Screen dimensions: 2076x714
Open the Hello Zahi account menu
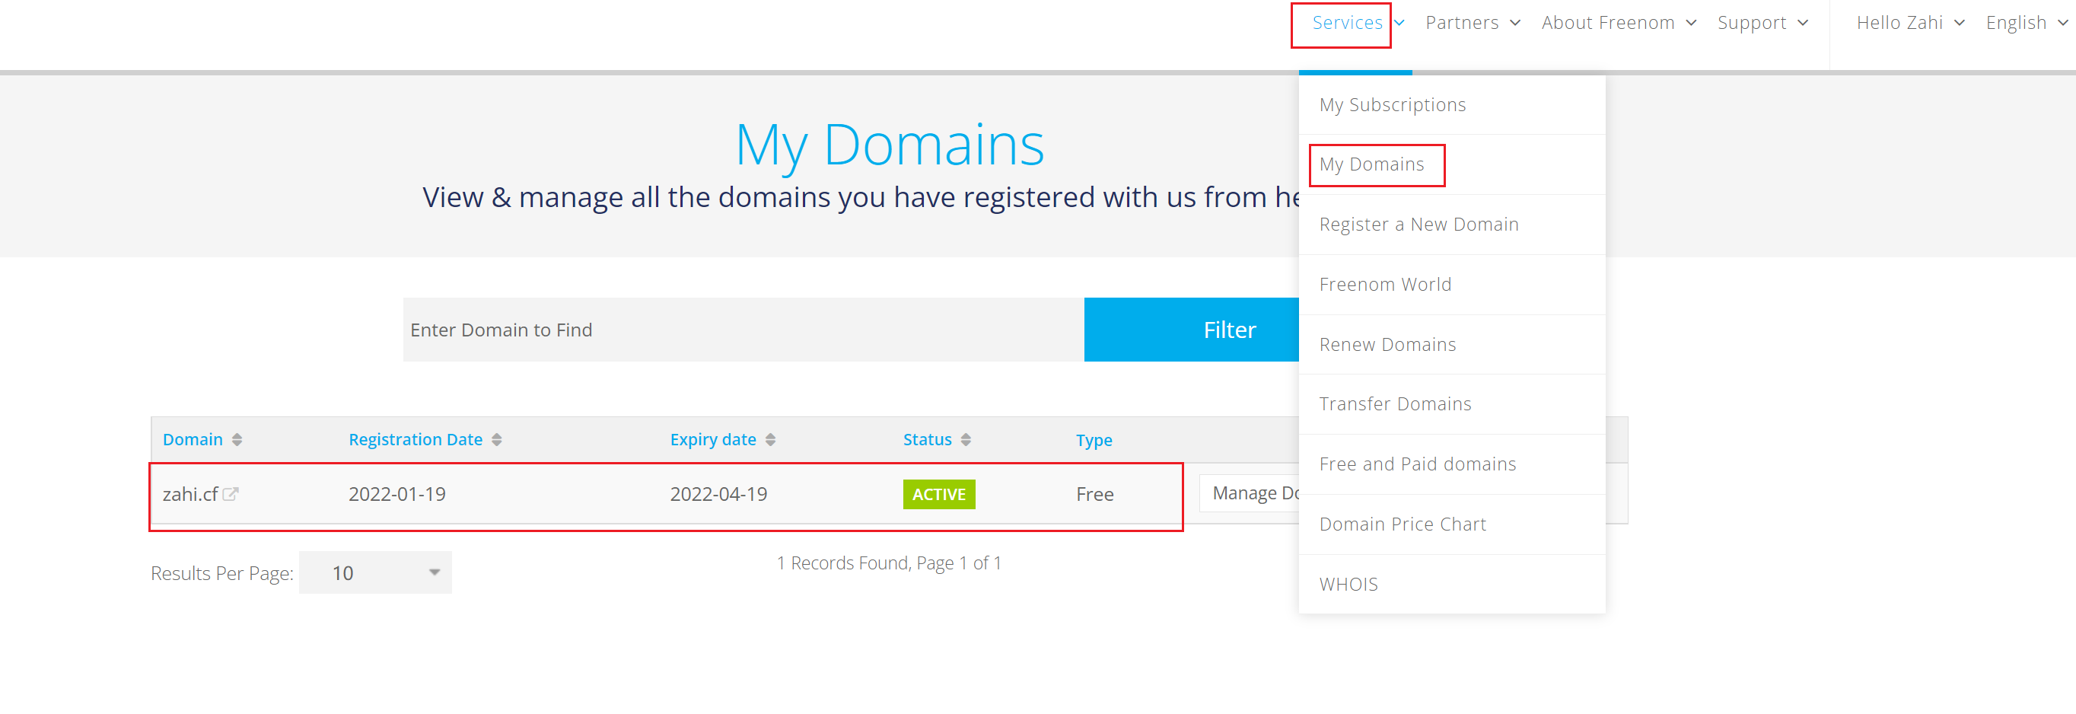[x=1909, y=24]
